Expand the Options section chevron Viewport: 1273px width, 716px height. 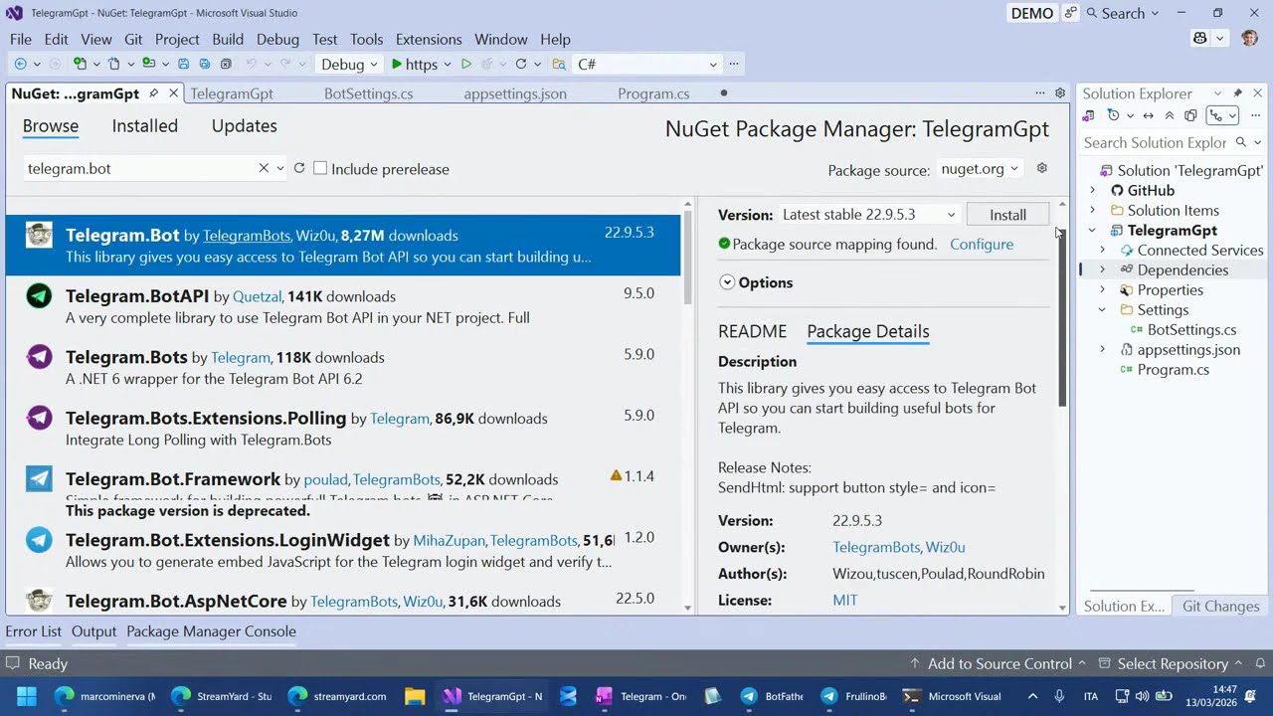727,282
